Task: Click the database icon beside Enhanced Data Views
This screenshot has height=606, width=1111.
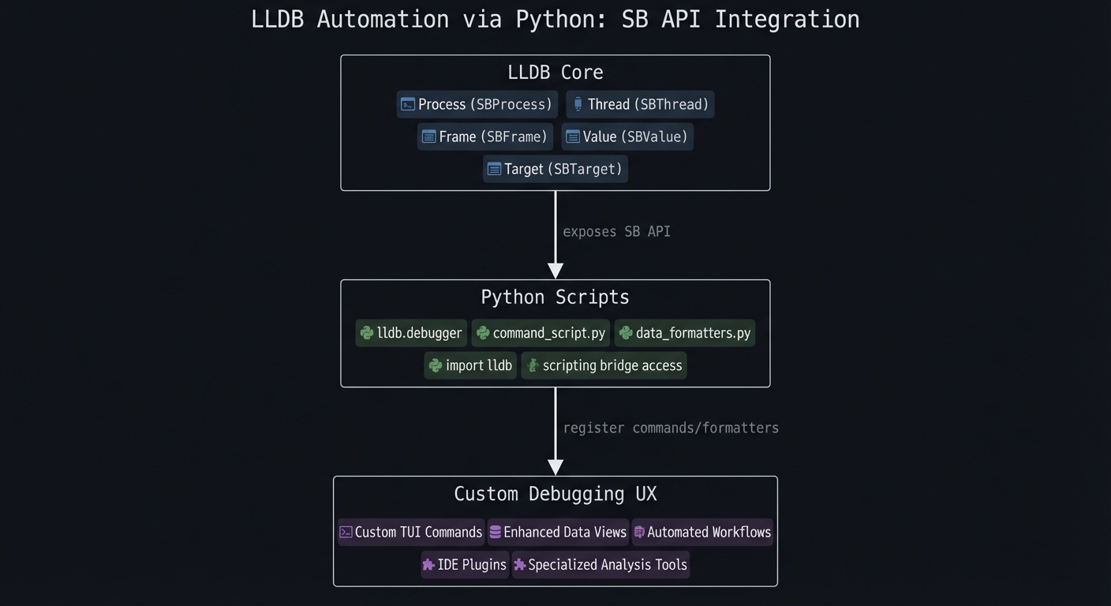Action: point(494,532)
